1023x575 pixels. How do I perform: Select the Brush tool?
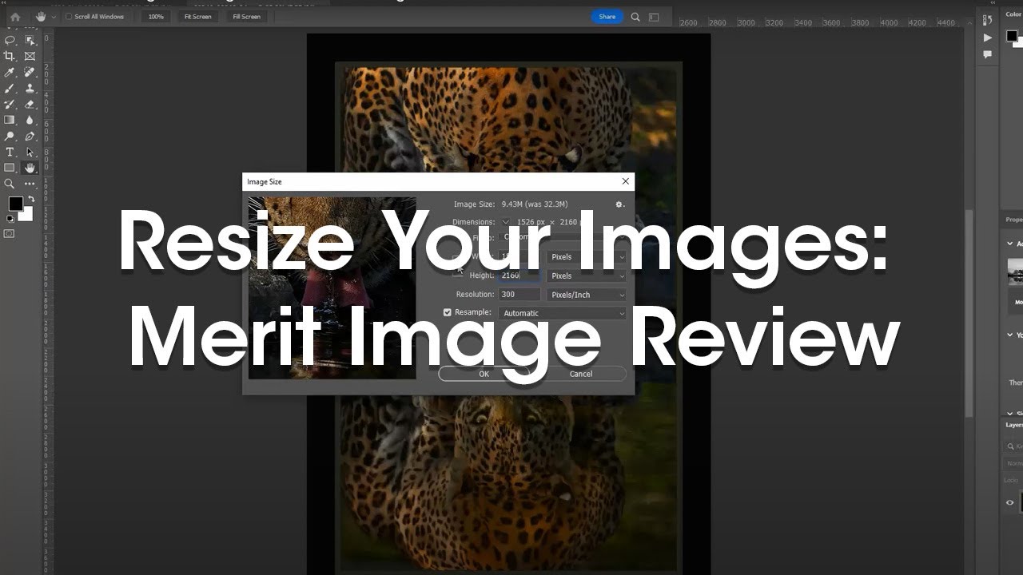coord(10,88)
